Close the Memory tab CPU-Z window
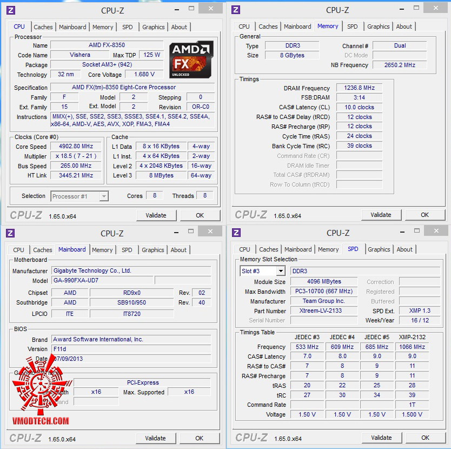Screen dimensions: 451x449 tap(436, 8)
